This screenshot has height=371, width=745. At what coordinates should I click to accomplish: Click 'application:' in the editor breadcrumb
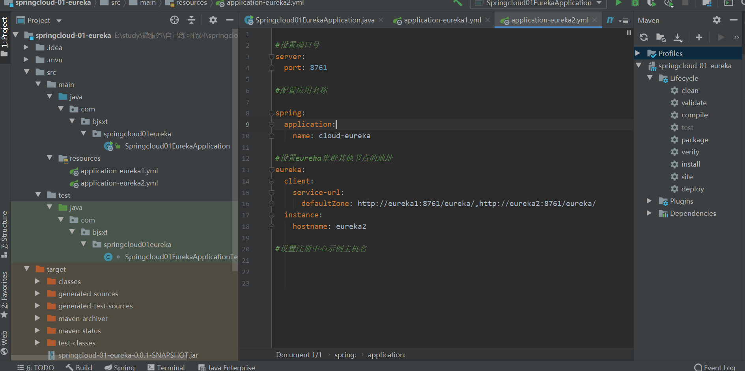click(x=387, y=355)
